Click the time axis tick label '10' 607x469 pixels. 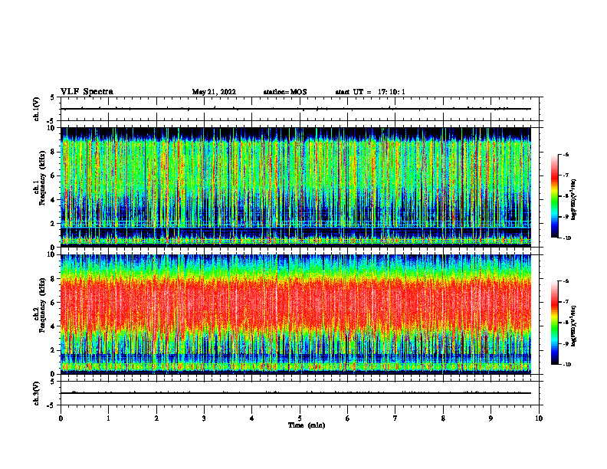pyautogui.click(x=539, y=418)
